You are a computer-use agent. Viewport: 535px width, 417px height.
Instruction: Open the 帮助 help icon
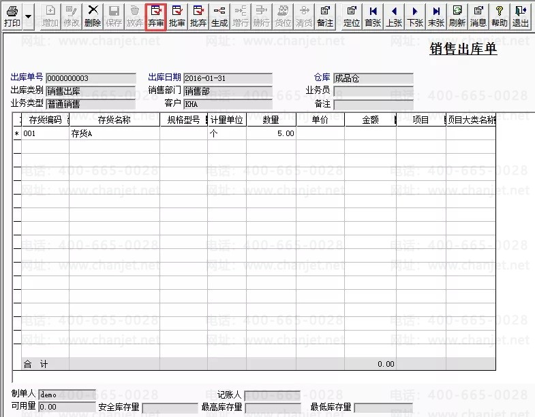click(500, 16)
